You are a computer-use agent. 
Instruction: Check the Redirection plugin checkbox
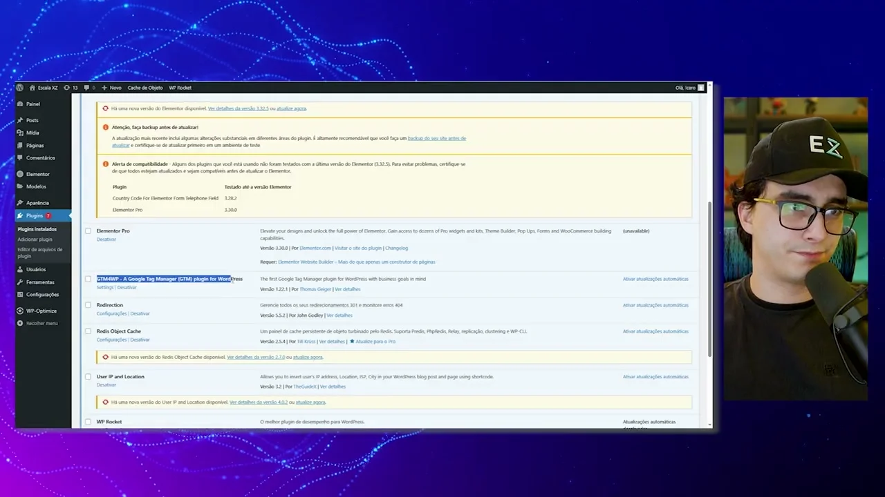(88, 305)
